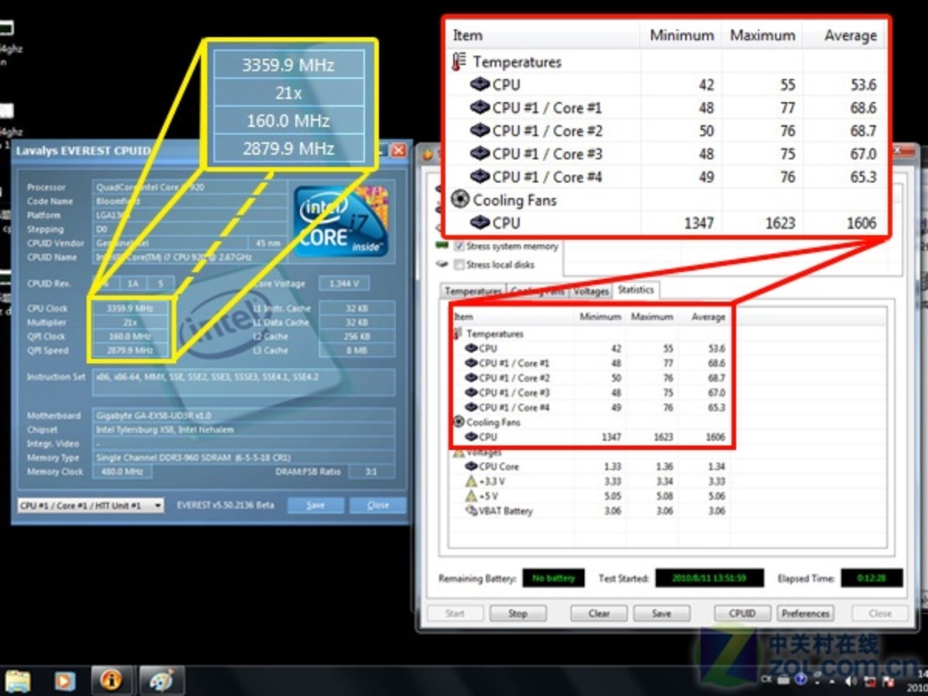Click Save in the EVEREST CPUID window
The height and width of the screenshot is (696, 928).
click(x=316, y=505)
